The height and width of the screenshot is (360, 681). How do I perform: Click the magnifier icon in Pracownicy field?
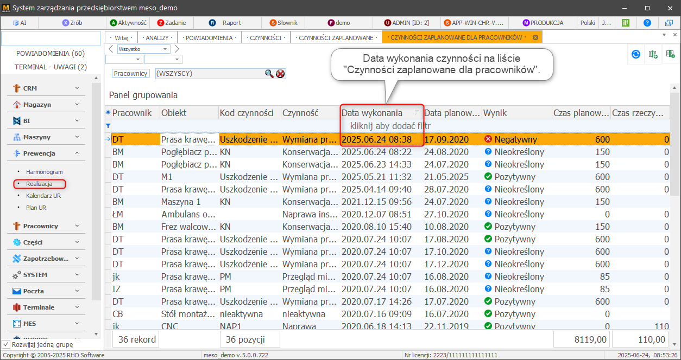click(269, 74)
